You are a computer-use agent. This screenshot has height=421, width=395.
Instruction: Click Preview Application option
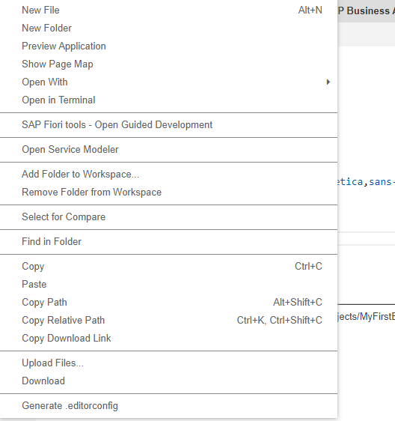(x=168, y=46)
